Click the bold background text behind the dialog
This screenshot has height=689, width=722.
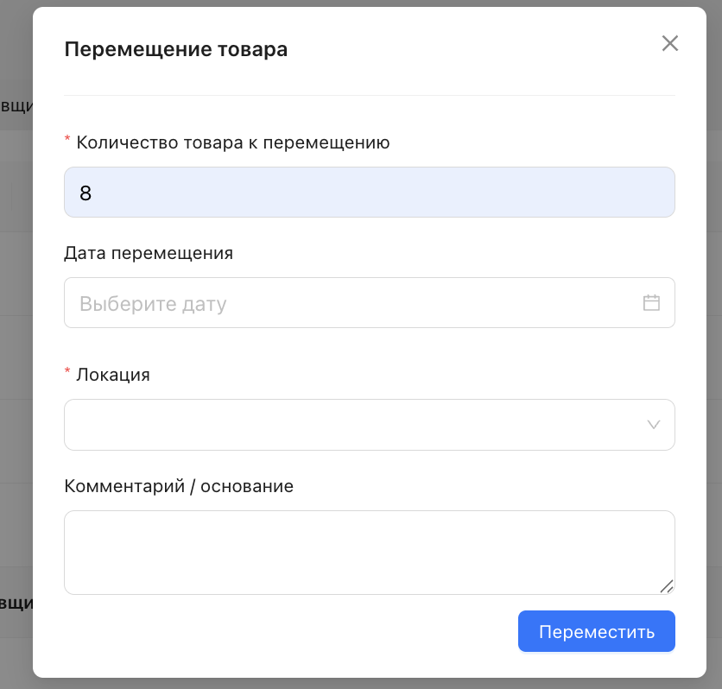click(x=16, y=603)
